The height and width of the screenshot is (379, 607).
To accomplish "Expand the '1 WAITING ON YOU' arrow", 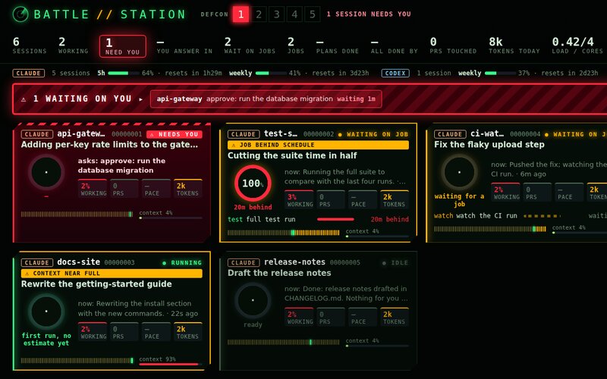I will pyautogui.click(x=141, y=99).
